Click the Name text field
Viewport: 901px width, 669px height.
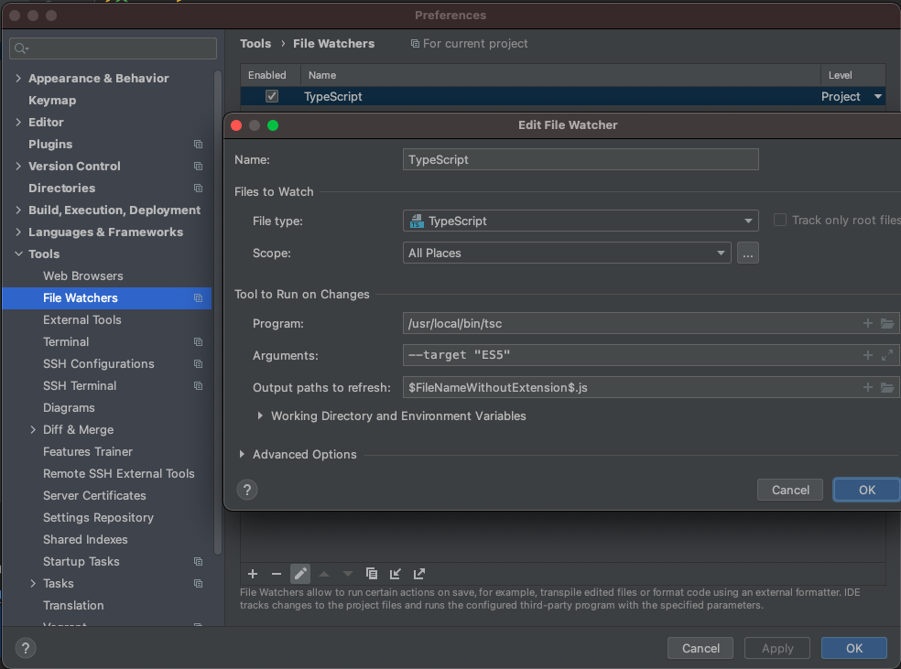(x=581, y=159)
